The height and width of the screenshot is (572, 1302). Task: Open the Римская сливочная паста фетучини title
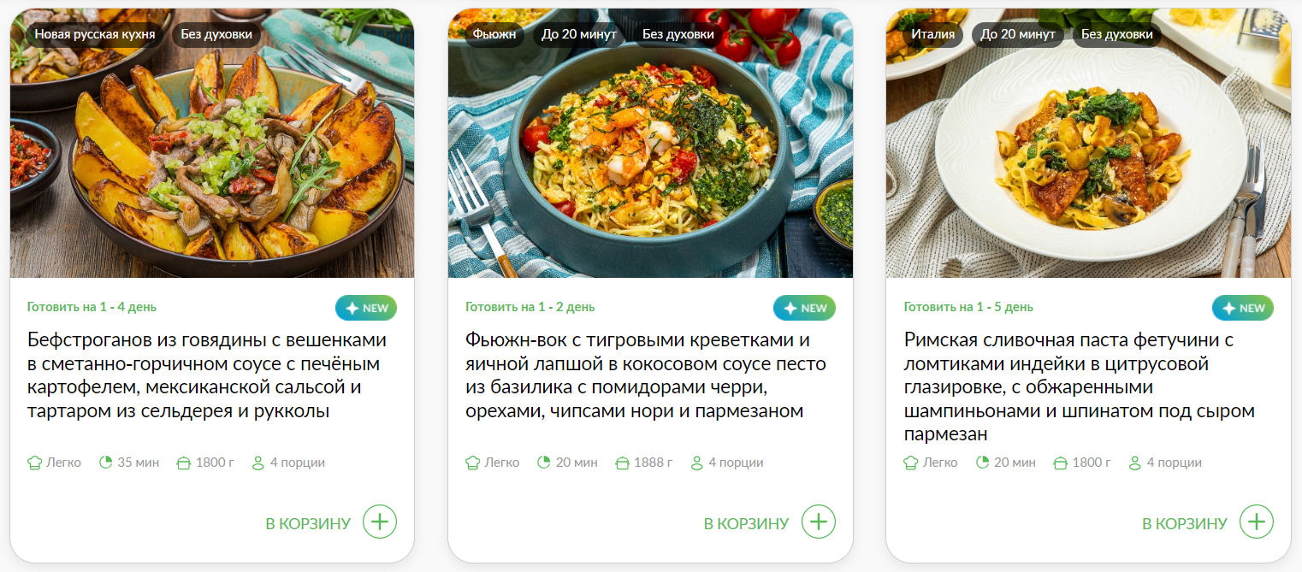click(x=1069, y=387)
